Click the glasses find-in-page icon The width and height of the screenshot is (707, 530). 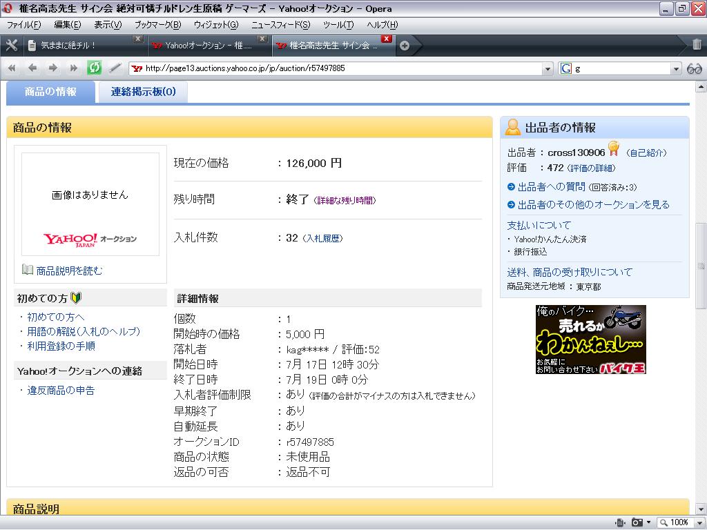695,68
